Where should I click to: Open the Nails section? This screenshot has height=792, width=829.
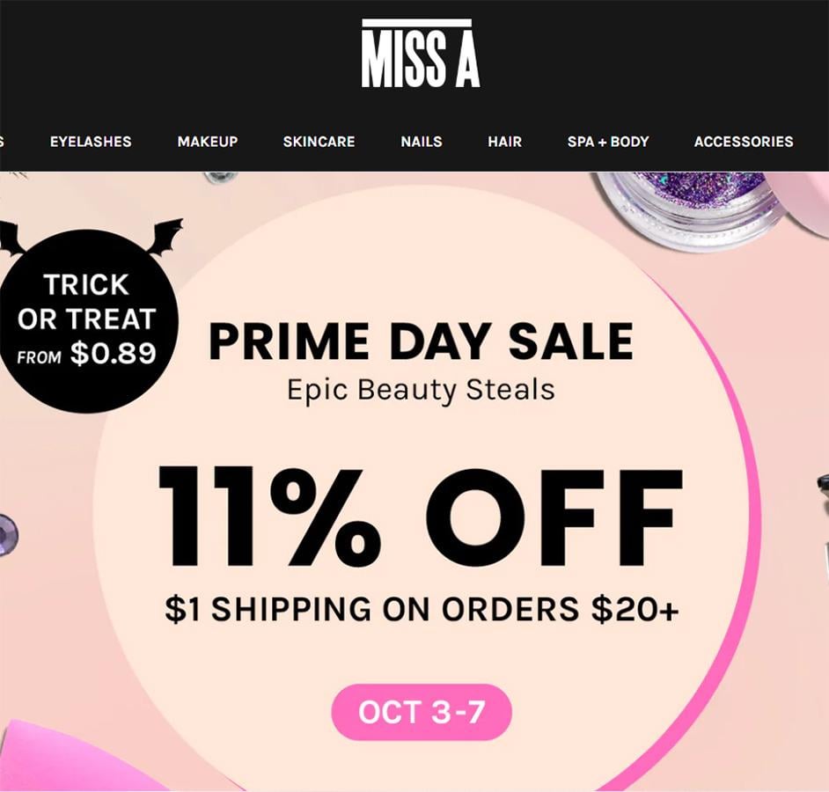pos(422,142)
